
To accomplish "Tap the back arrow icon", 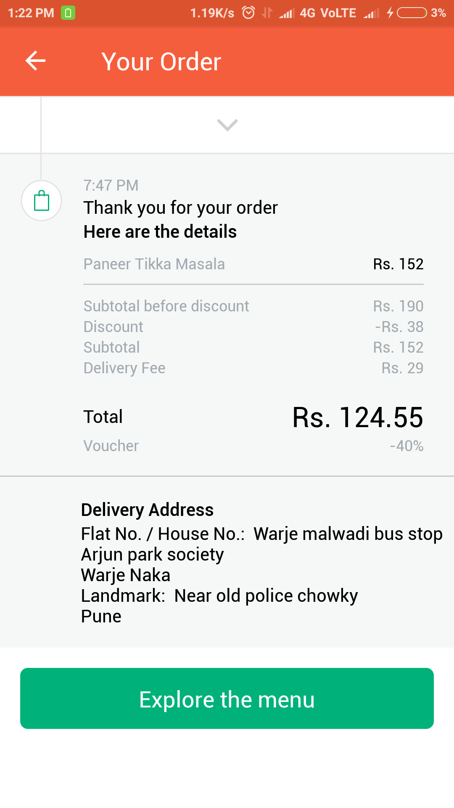I will click(x=35, y=61).
